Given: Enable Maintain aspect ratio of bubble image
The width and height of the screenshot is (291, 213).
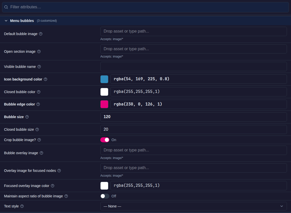Looking at the screenshot, I should click(x=105, y=196).
